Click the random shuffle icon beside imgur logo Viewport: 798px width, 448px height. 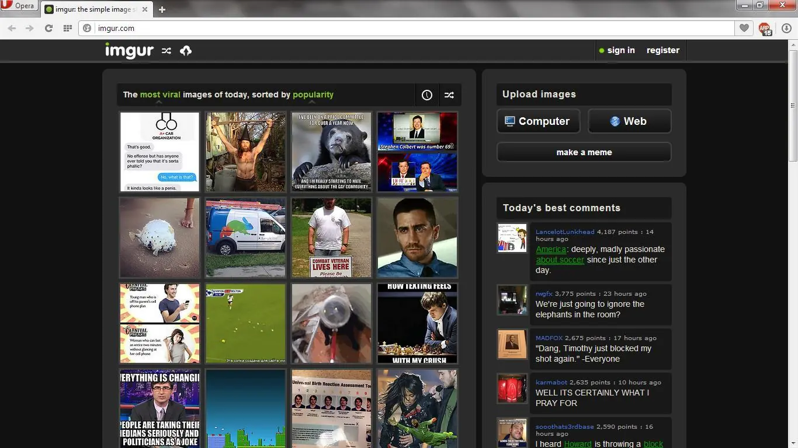click(166, 51)
